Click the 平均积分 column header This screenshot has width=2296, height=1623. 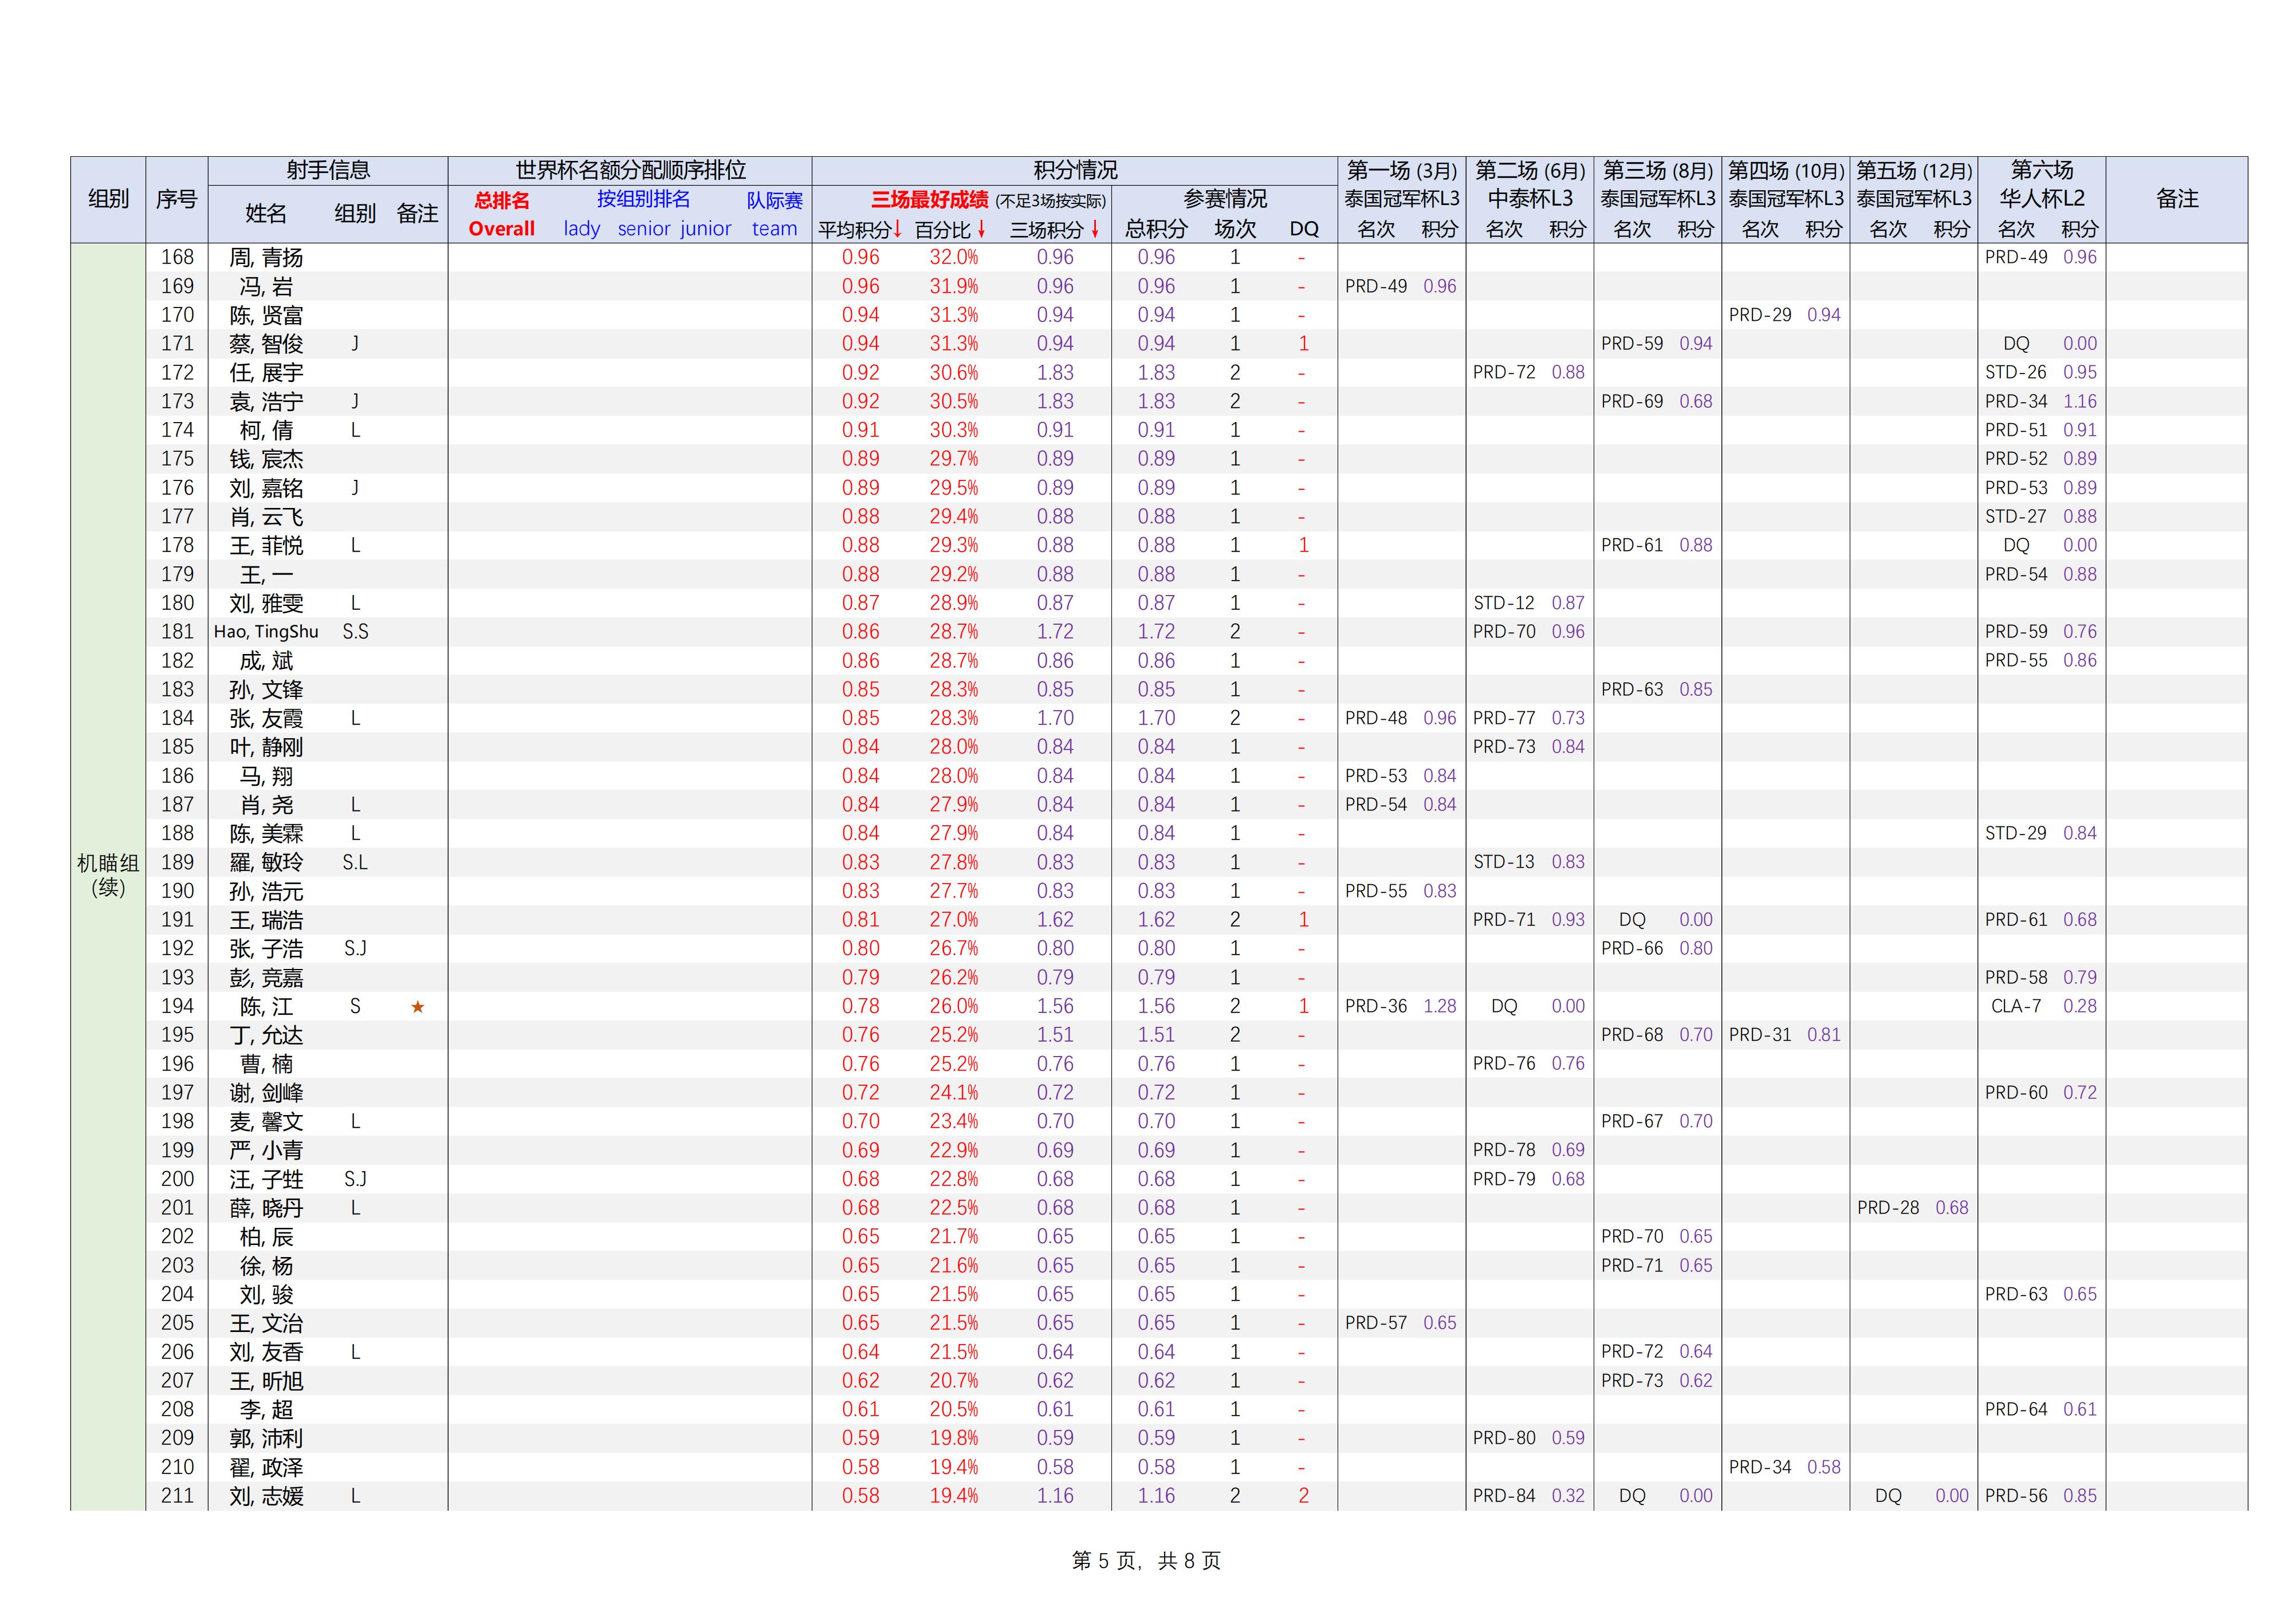[860, 229]
